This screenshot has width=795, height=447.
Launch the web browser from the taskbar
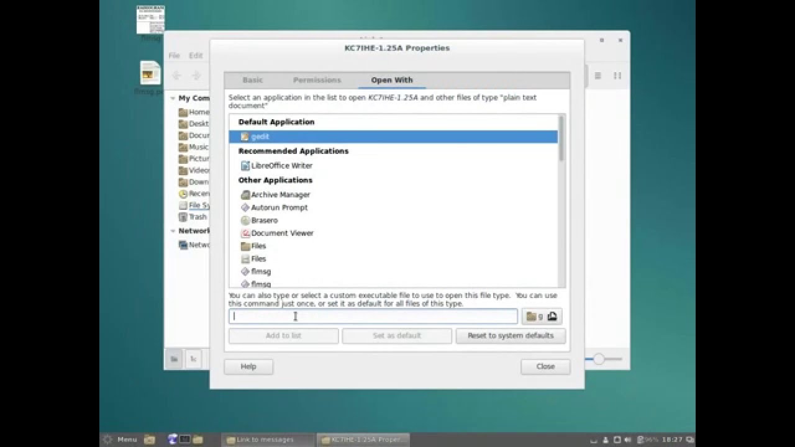coord(173,440)
